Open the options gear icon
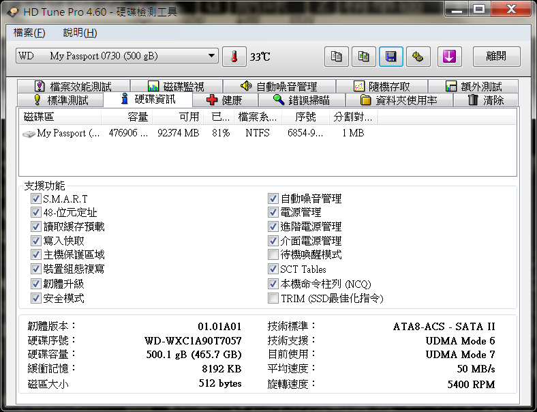Image resolution: width=537 pixels, height=412 pixels. pos(418,57)
